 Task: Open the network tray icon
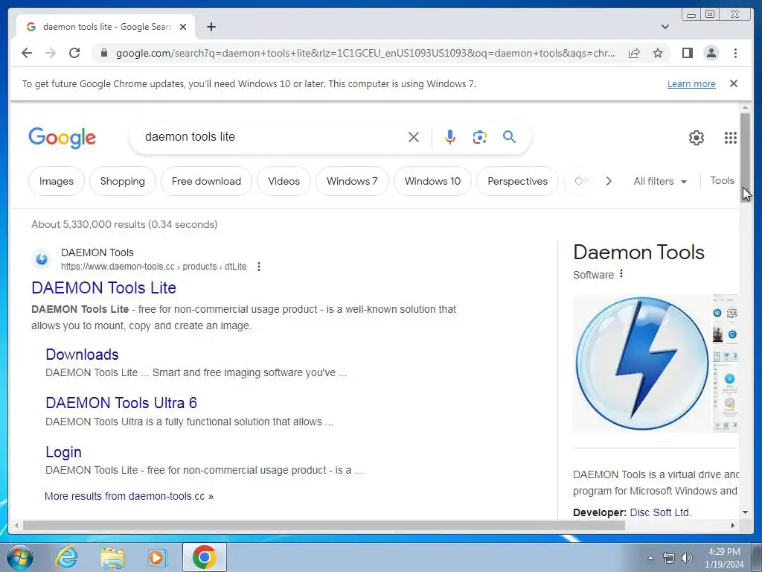point(669,558)
